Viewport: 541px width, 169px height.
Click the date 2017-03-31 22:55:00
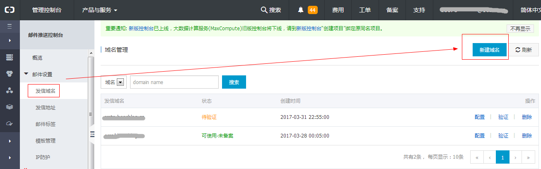[x=305, y=117]
